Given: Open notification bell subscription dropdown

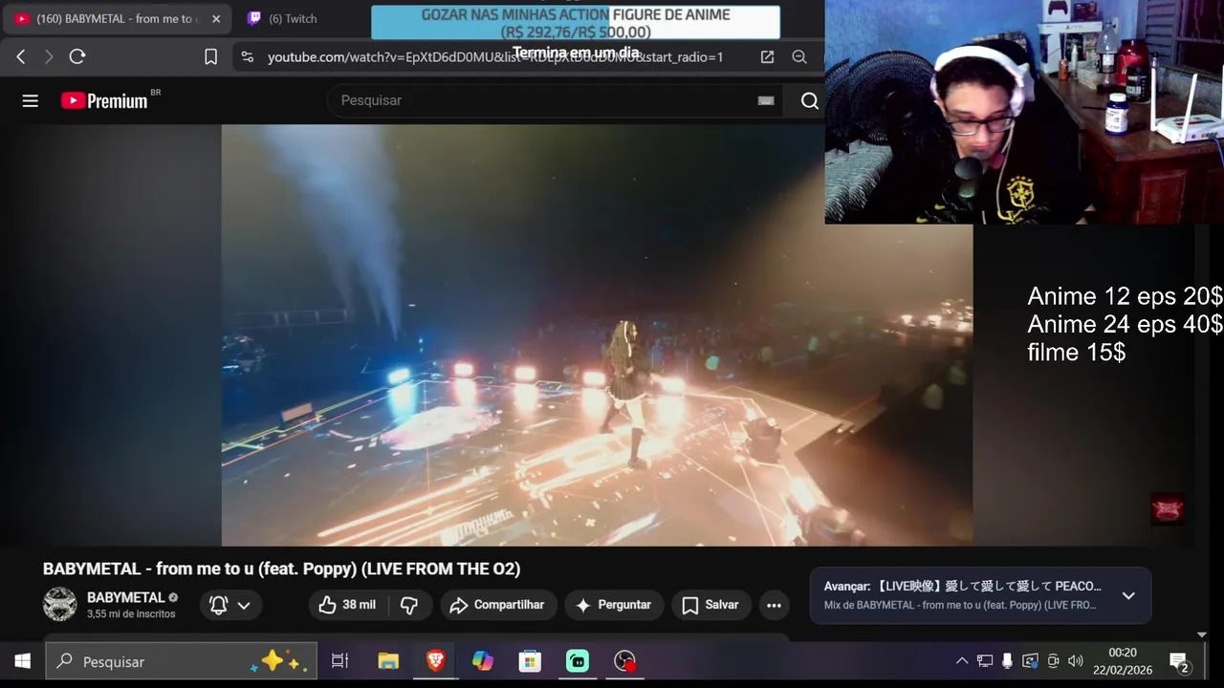Looking at the screenshot, I should [230, 605].
